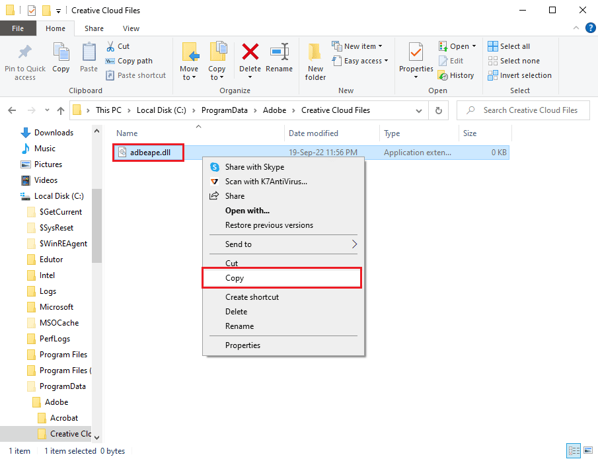The image size is (598, 459).
Task: Go up one folder level arrow
Action: click(61, 110)
